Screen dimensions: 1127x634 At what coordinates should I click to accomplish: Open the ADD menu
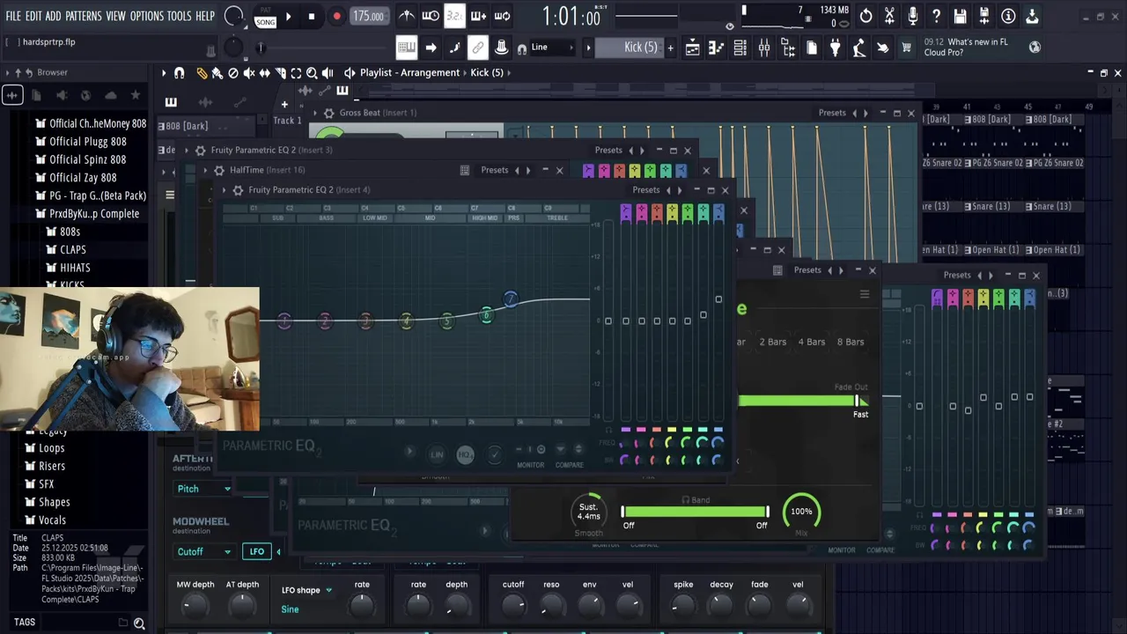coord(54,16)
